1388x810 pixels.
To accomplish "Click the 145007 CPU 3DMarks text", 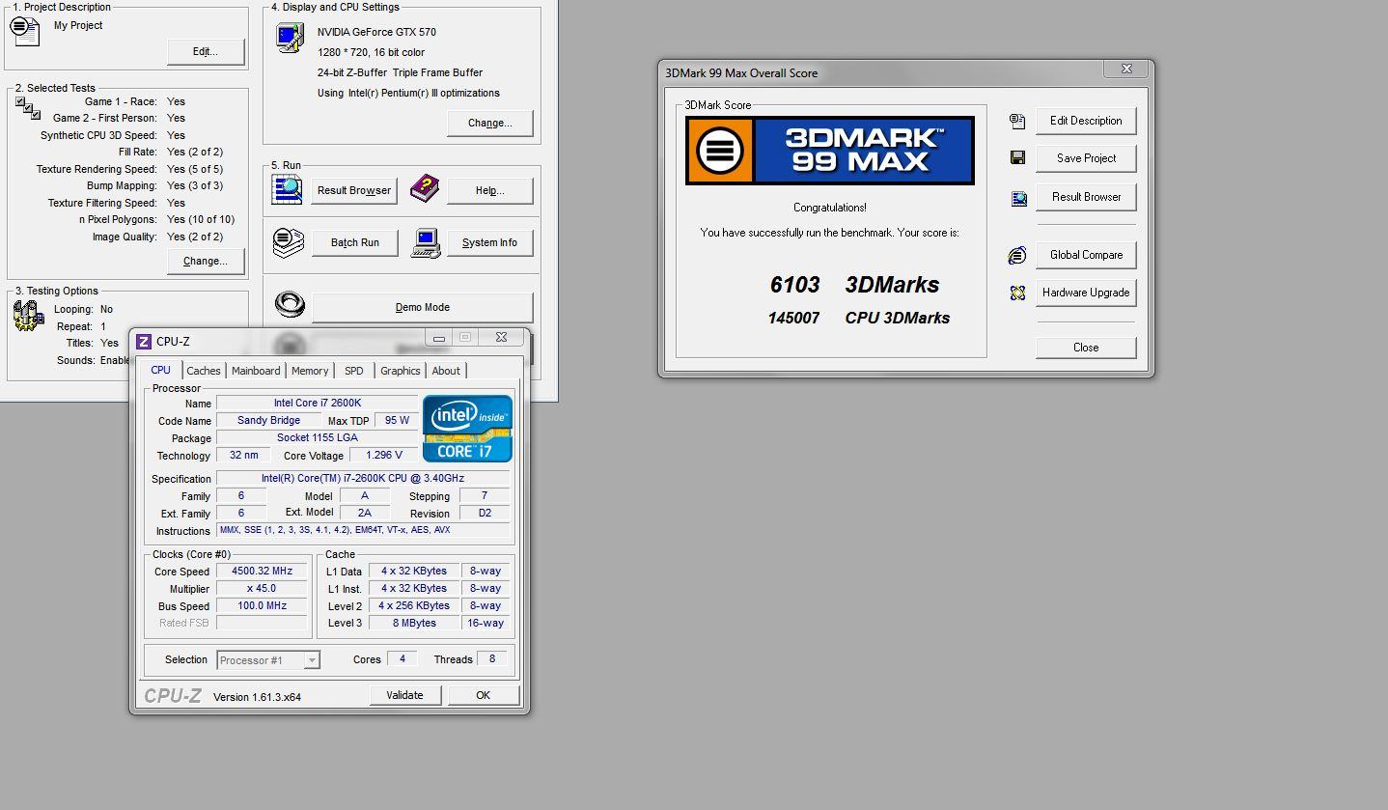I will 859,318.
